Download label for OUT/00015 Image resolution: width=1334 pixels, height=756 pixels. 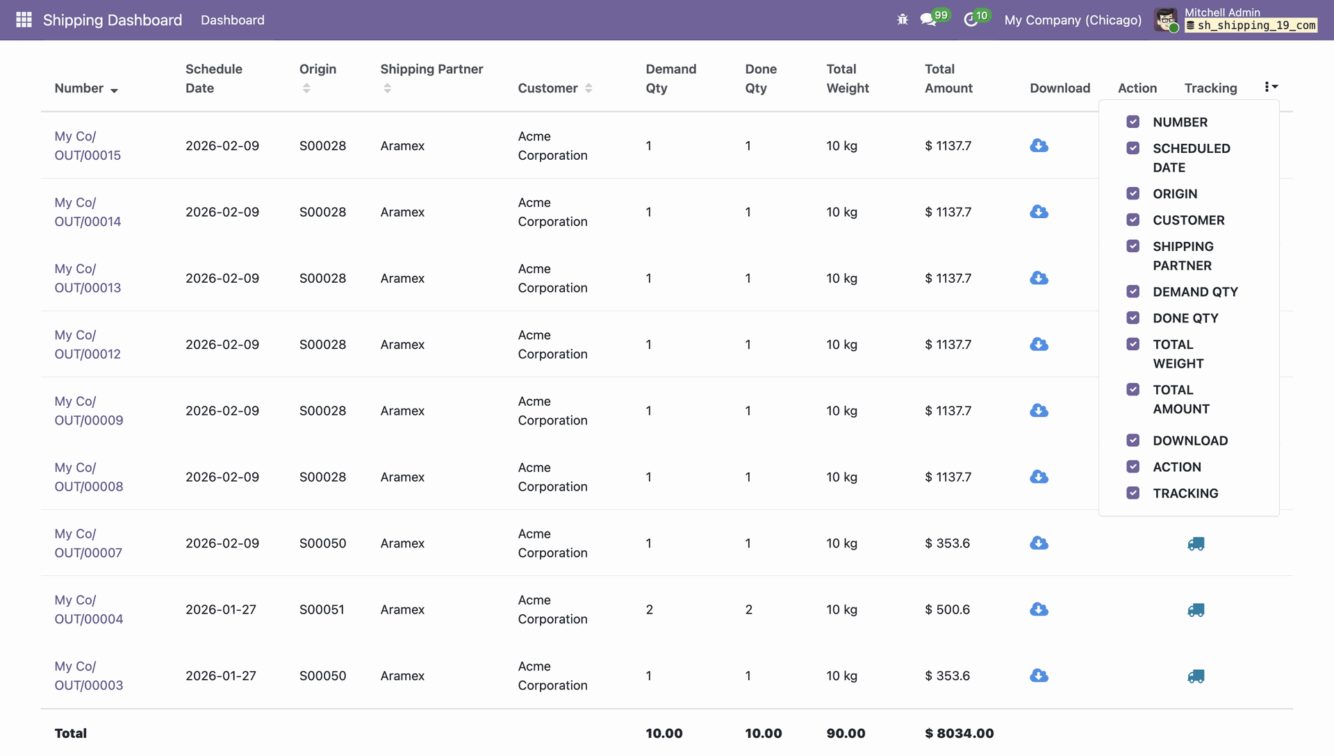[1039, 146]
